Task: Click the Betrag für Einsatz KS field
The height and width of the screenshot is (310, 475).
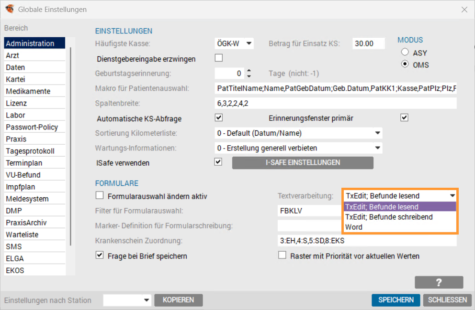Action: 368,43
